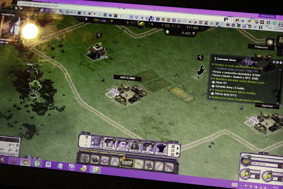
Task: Select the bright green tree on the map
Action: point(35,88)
